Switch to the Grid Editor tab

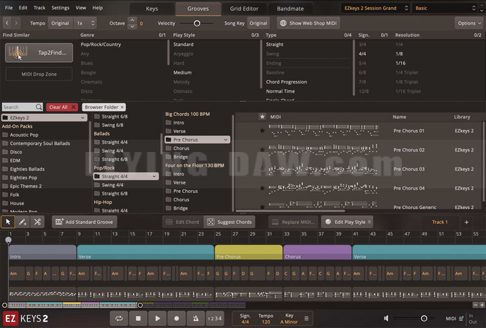[x=244, y=8]
